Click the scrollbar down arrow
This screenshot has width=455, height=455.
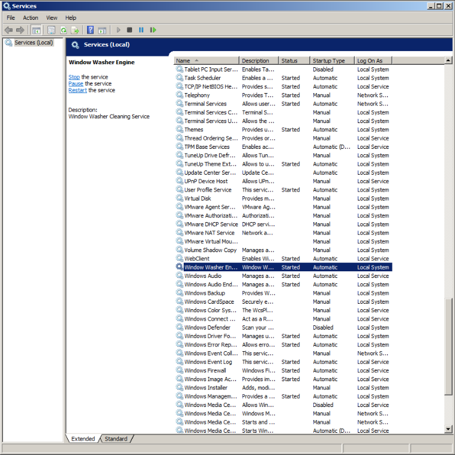click(x=448, y=429)
